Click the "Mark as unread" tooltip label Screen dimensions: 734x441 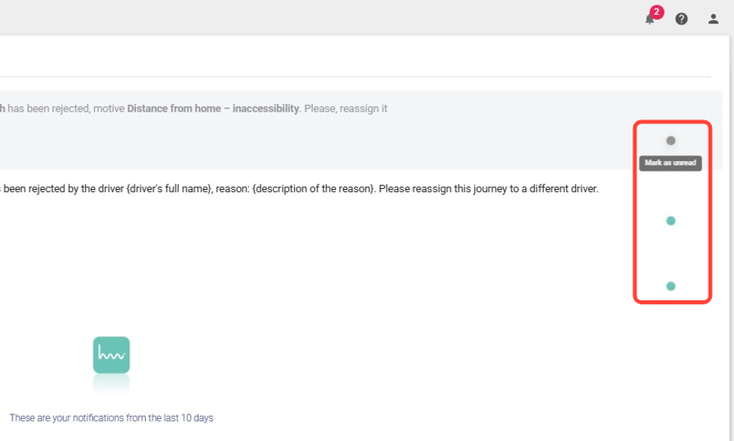pos(670,162)
